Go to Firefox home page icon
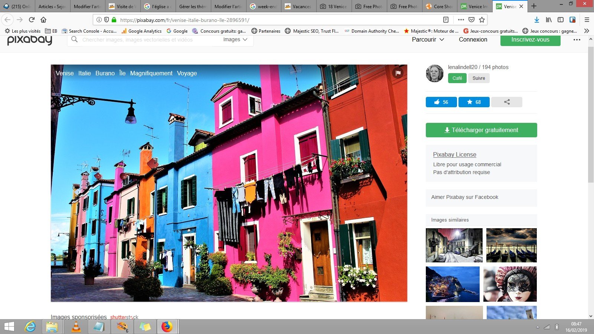This screenshot has height=334, width=594. pos(43,20)
